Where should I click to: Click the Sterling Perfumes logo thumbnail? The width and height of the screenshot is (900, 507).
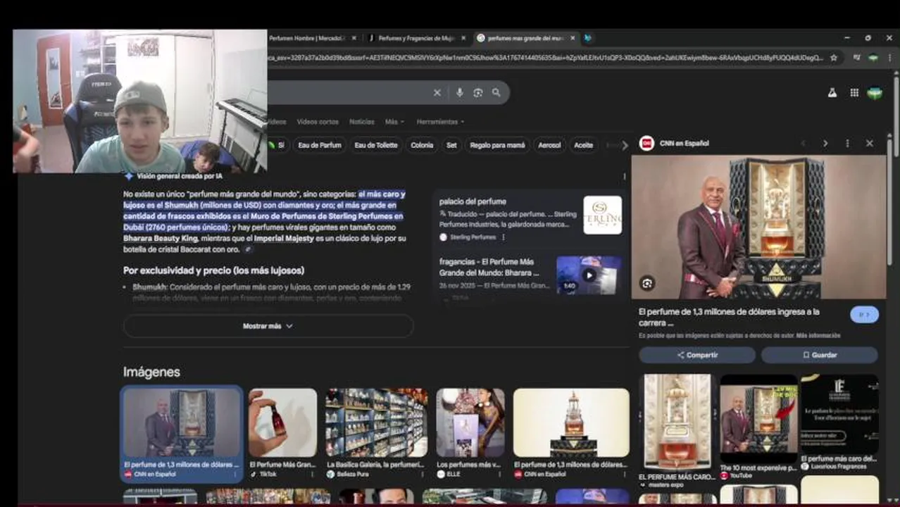(x=602, y=215)
